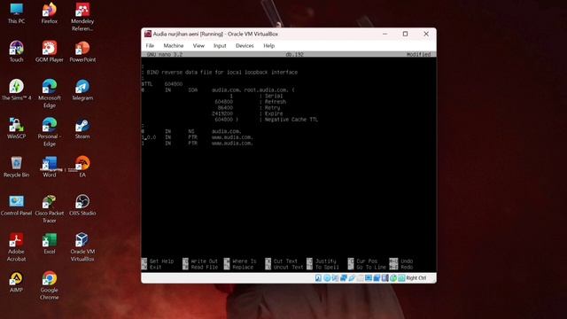Click the VirtualBox processor status icon
This screenshot has width=567, height=319.
click(x=385, y=277)
